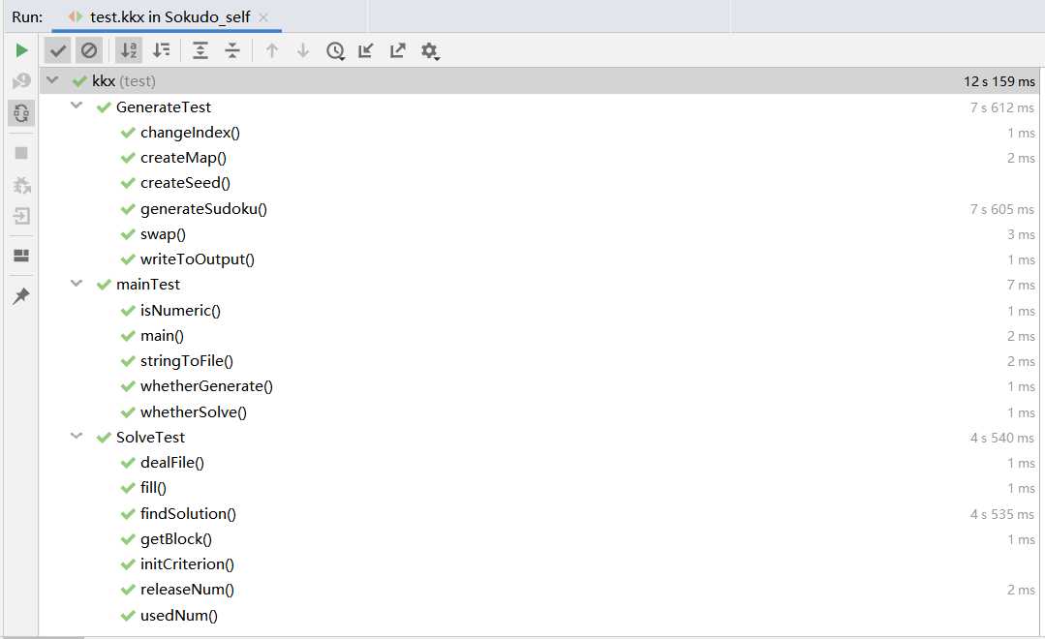Pin the tab with the pin icon

(x=21, y=296)
